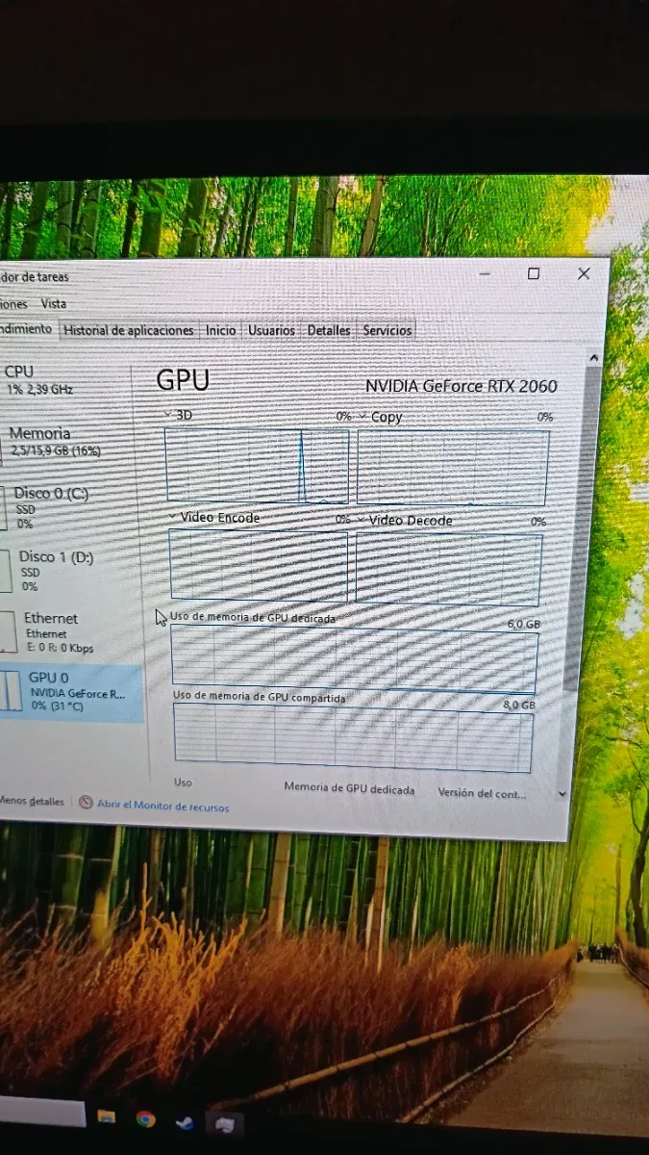Open 'Abrir el Monitor de recursos' link
Viewport: 649px width, 1155px height.
[x=163, y=806]
